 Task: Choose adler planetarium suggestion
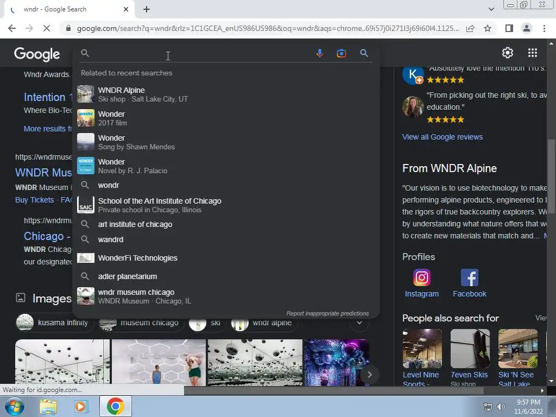[226, 276]
